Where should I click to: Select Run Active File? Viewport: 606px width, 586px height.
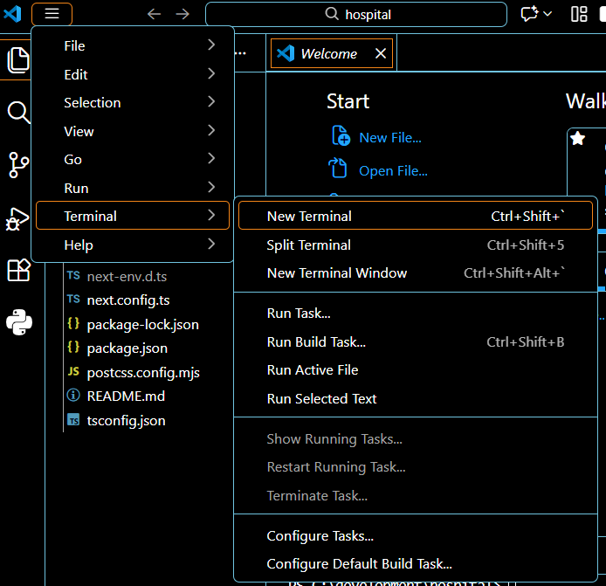tap(416, 370)
